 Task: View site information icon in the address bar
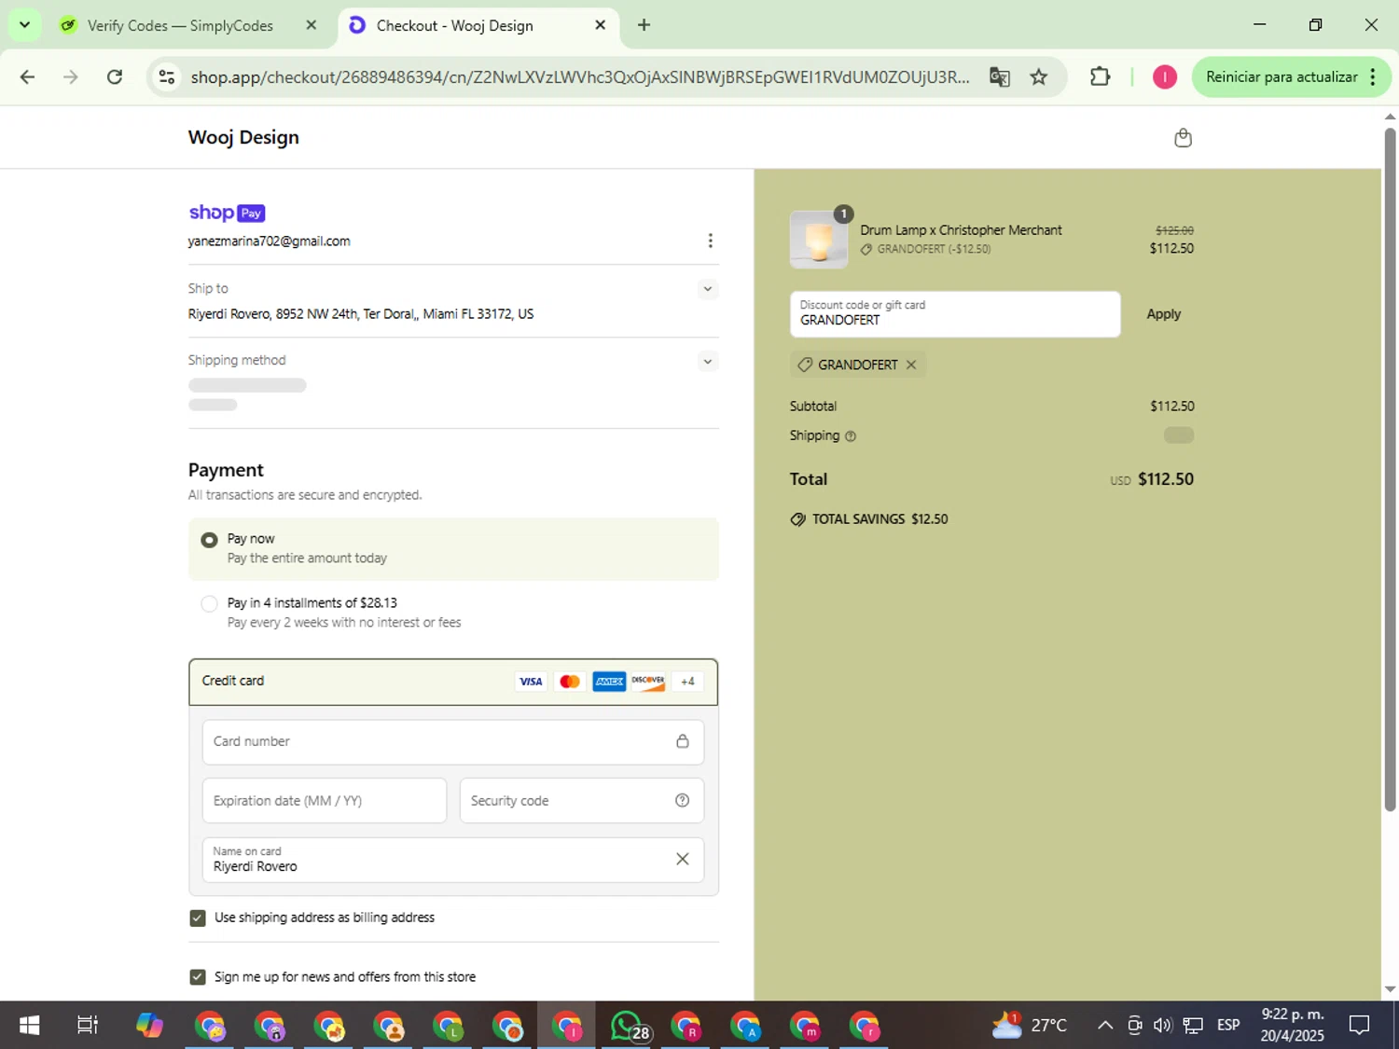(167, 77)
